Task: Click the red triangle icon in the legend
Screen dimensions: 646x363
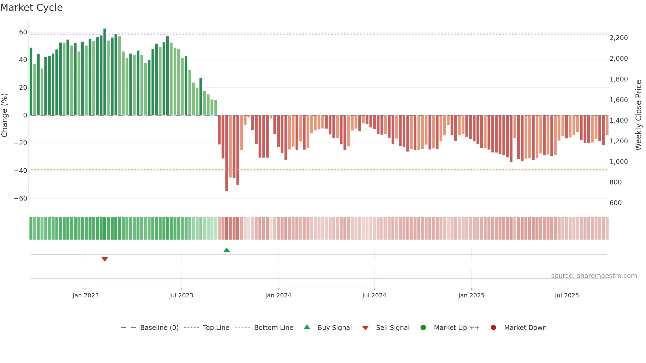Action: (x=365, y=328)
